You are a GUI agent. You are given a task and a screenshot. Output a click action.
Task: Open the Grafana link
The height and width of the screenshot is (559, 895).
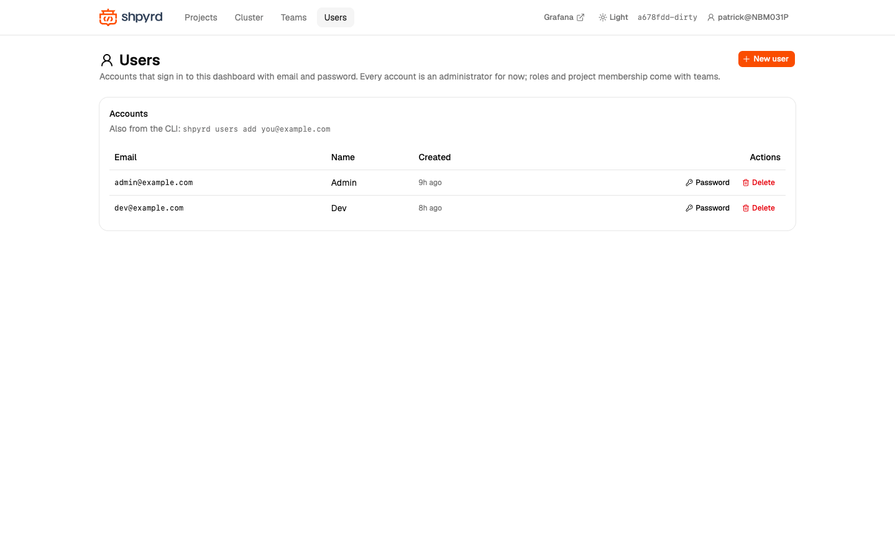(x=564, y=17)
